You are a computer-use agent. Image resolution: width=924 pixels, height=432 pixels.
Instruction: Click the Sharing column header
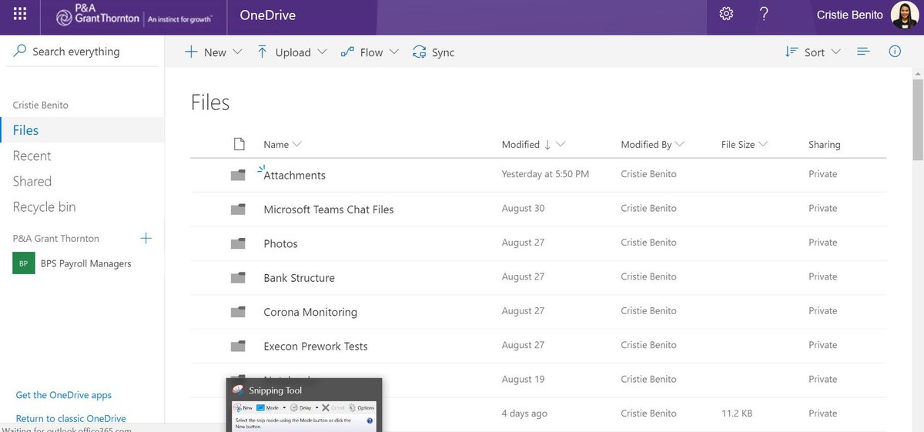pyautogui.click(x=824, y=144)
